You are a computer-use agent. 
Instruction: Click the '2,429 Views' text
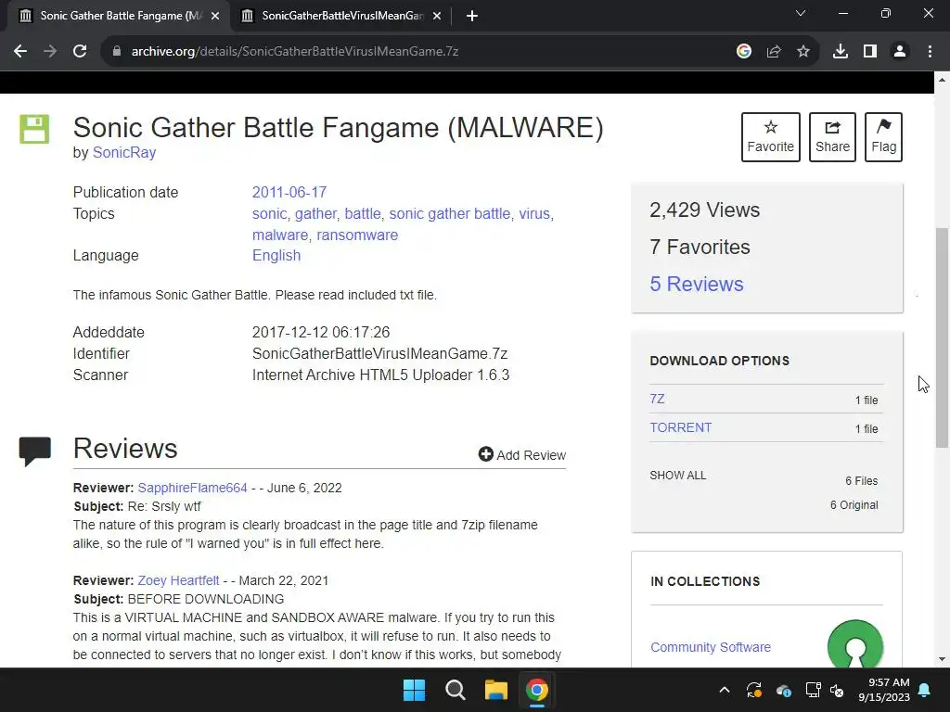[x=705, y=210]
